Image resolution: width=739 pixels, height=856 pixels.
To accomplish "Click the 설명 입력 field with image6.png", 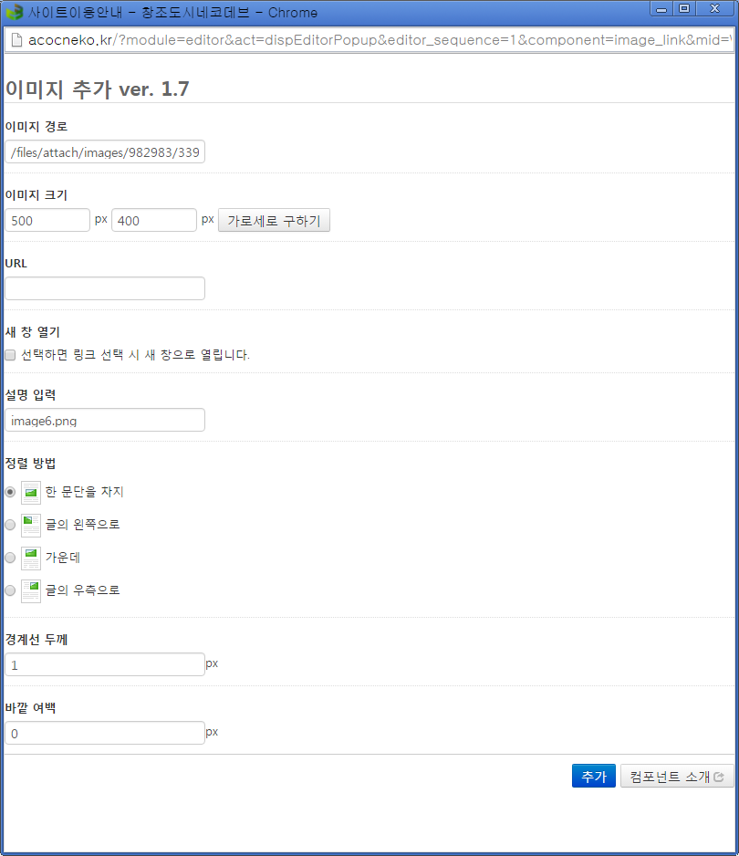I will point(105,420).
